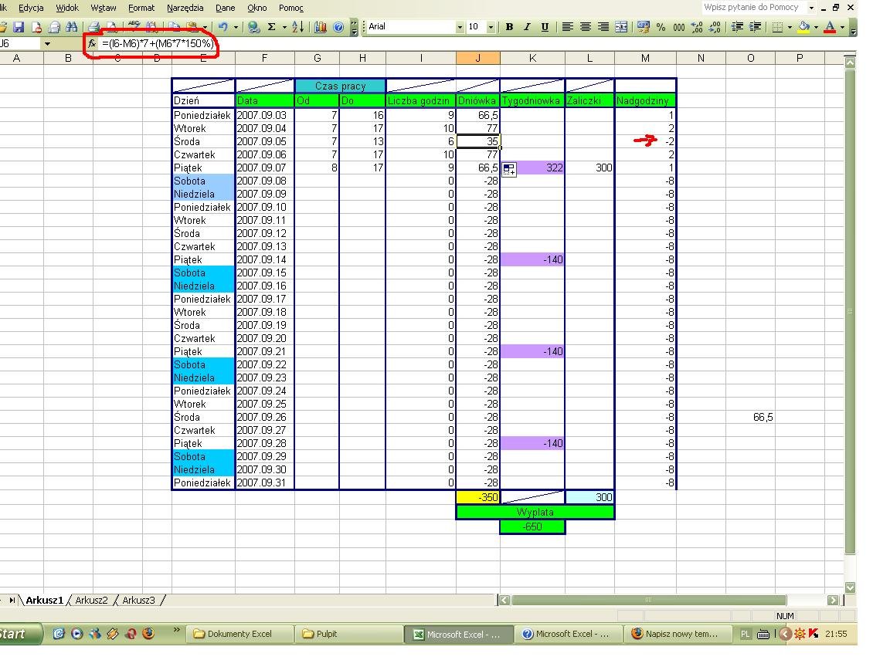Click the borders grid icon
890x667 pixels.
pos(778,27)
